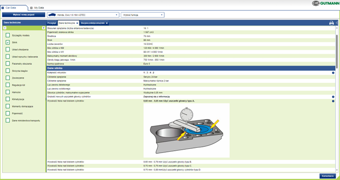Check the Dane ministerstwa transportu checkbox
The width and height of the screenshot is (340, 180).
[x=8, y=120]
